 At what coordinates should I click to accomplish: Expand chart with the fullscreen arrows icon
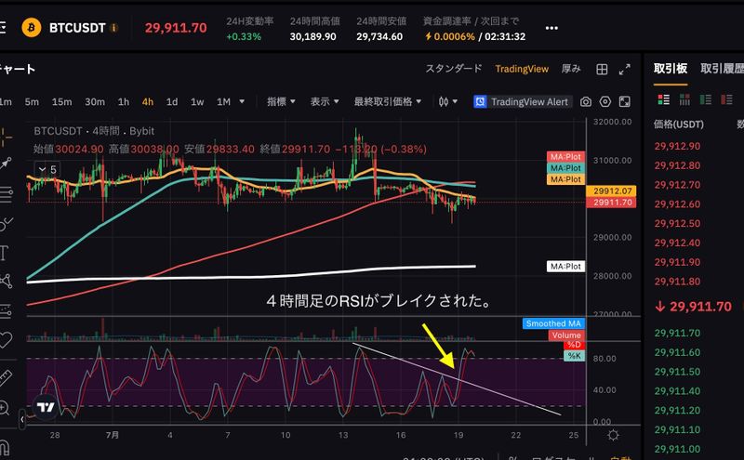click(x=624, y=70)
